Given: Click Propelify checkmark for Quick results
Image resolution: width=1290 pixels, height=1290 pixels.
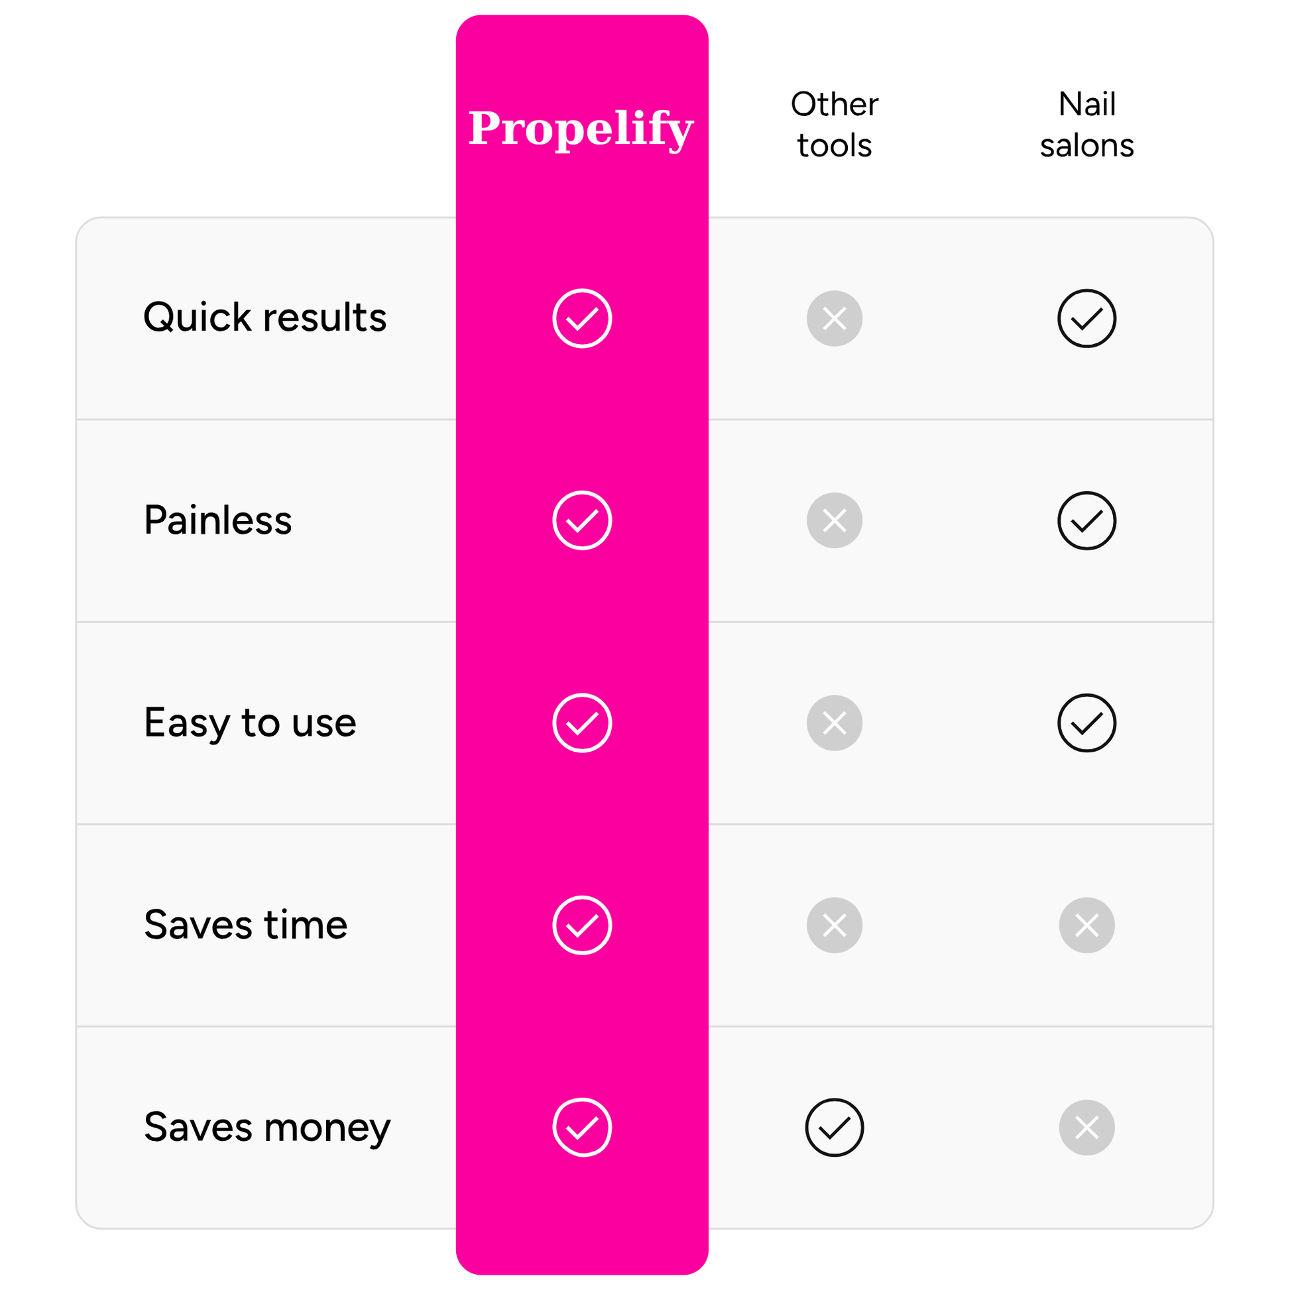Looking at the screenshot, I should click(x=581, y=318).
